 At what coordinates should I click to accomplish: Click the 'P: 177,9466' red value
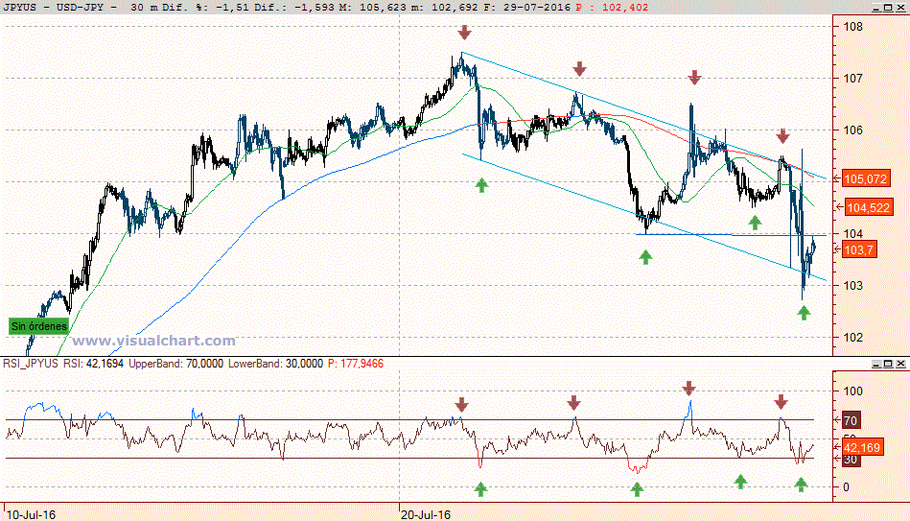click(355, 364)
